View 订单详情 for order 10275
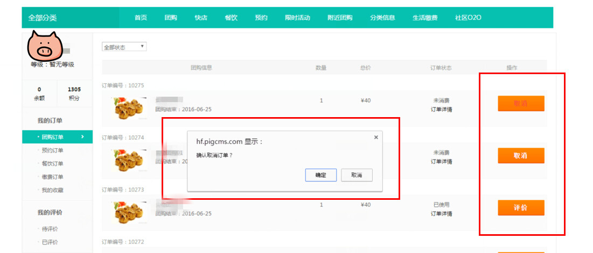The image size is (593, 253). [441, 110]
